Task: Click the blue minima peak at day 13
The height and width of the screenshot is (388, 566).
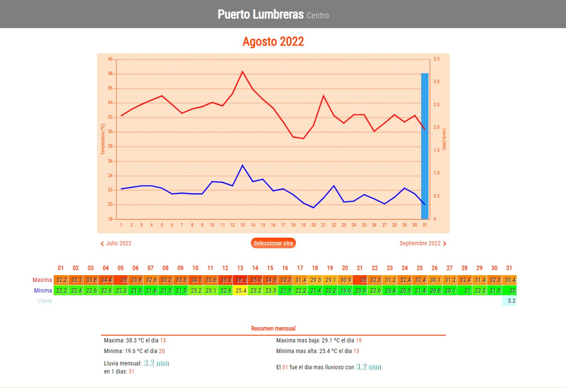Action: coord(242,165)
